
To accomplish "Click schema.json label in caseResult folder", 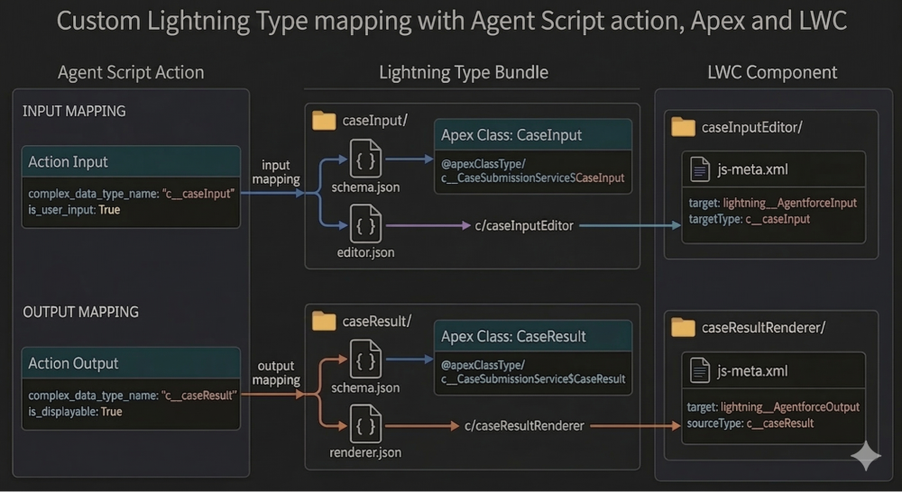I will 365,388.
